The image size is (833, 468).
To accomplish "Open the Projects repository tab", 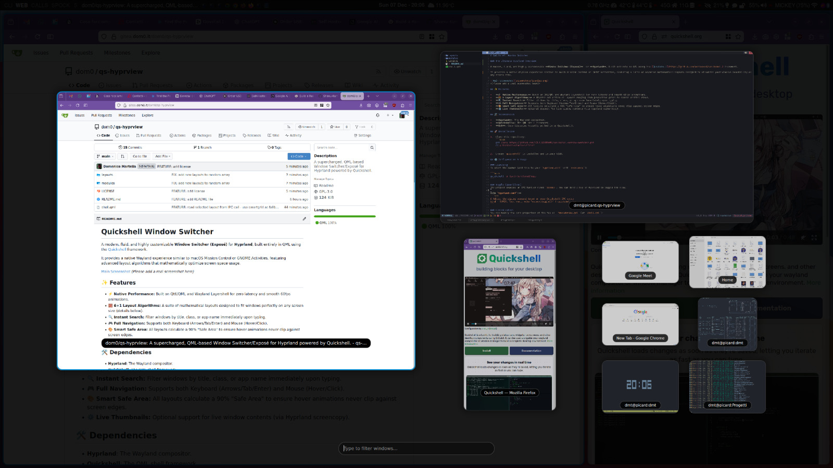I will [x=227, y=136].
